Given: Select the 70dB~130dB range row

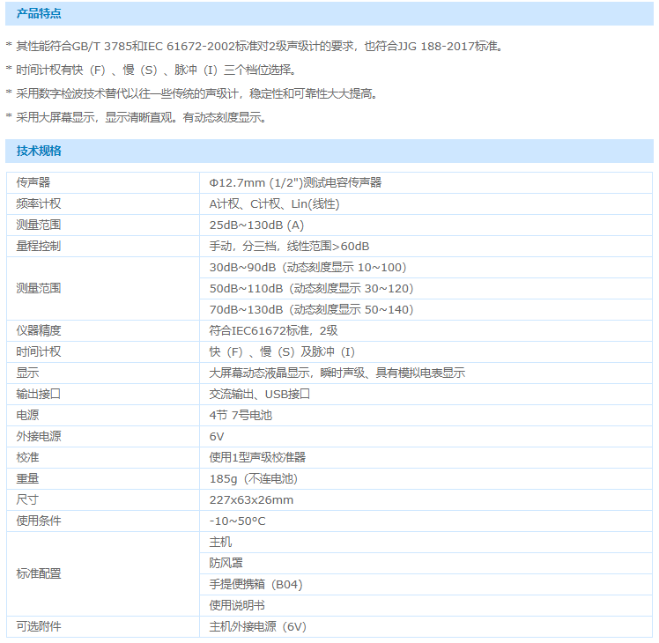Looking at the screenshot, I should point(311,309).
